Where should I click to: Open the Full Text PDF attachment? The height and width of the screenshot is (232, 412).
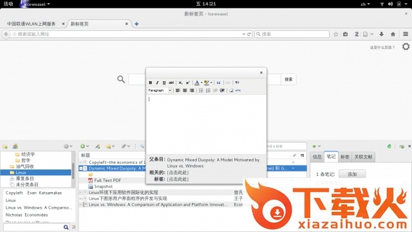pos(108,180)
